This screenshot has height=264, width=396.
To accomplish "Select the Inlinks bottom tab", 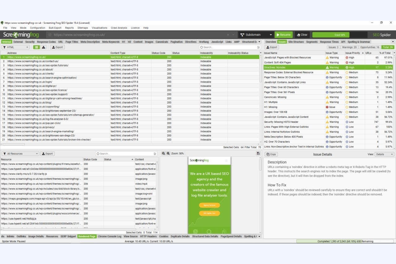I will pyautogui.click(x=10, y=236).
